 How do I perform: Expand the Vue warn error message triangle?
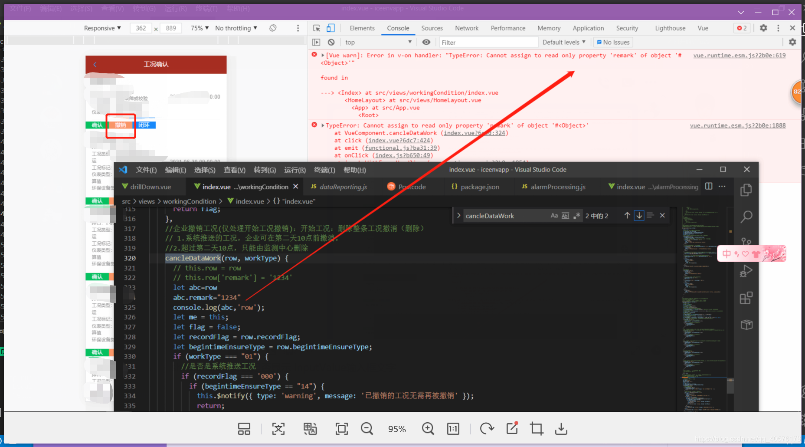point(323,55)
